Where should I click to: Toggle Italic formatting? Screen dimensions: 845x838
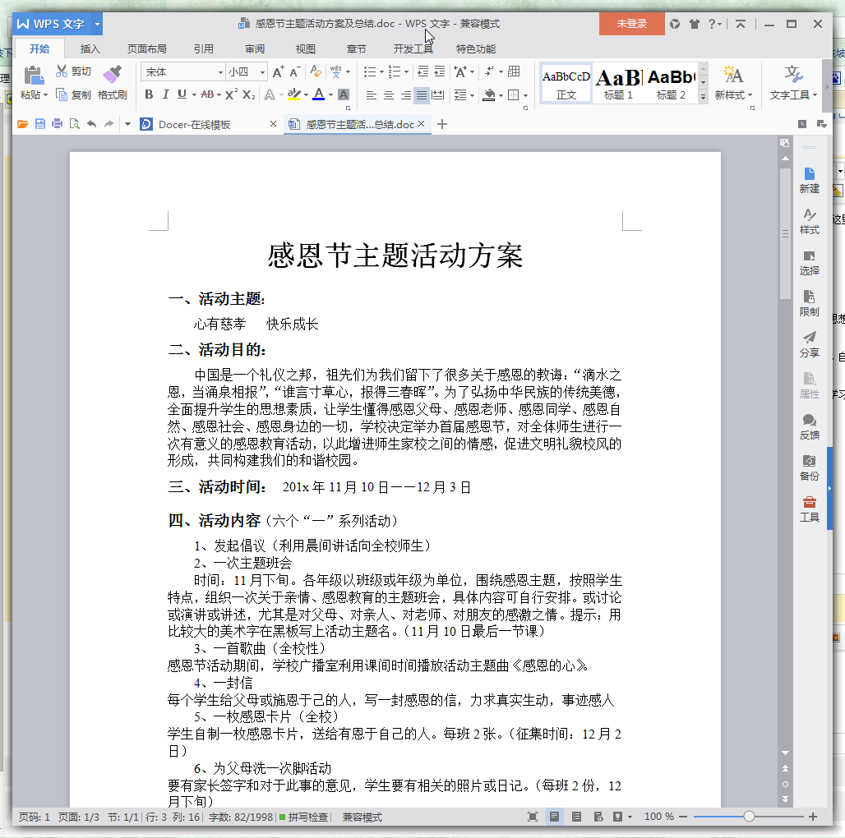pyautogui.click(x=165, y=94)
